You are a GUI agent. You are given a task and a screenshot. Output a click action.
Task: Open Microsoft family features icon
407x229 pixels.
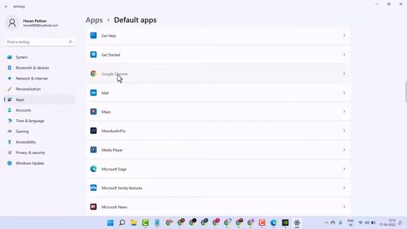[x=93, y=188]
